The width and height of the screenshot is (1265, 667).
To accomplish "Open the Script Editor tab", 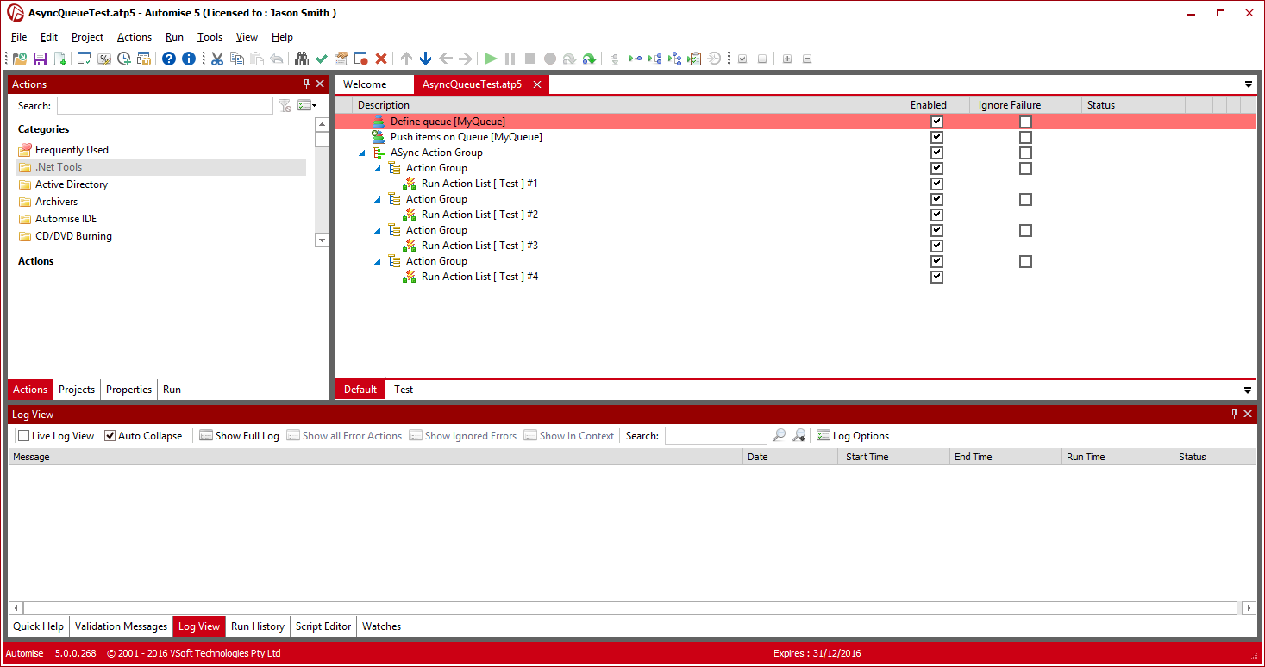I will coord(323,626).
